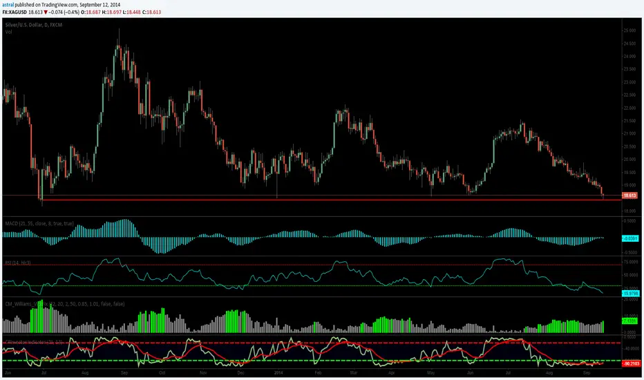The width and height of the screenshot is (644, 380).
Task: Open the astral author profile link
Action: (8, 5)
